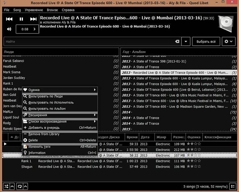Click the 5 songs status text

click(205, 186)
